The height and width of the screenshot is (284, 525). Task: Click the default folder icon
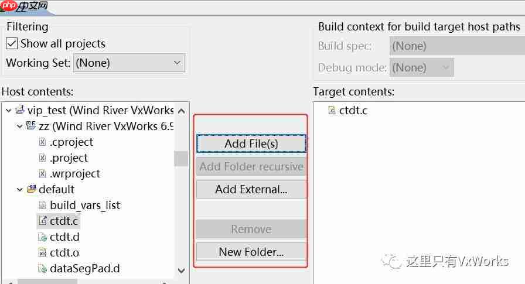[x=31, y=190]
